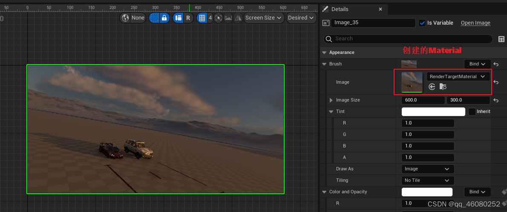
Task: Click the localization globe icon
Action: tap(125, 18)
